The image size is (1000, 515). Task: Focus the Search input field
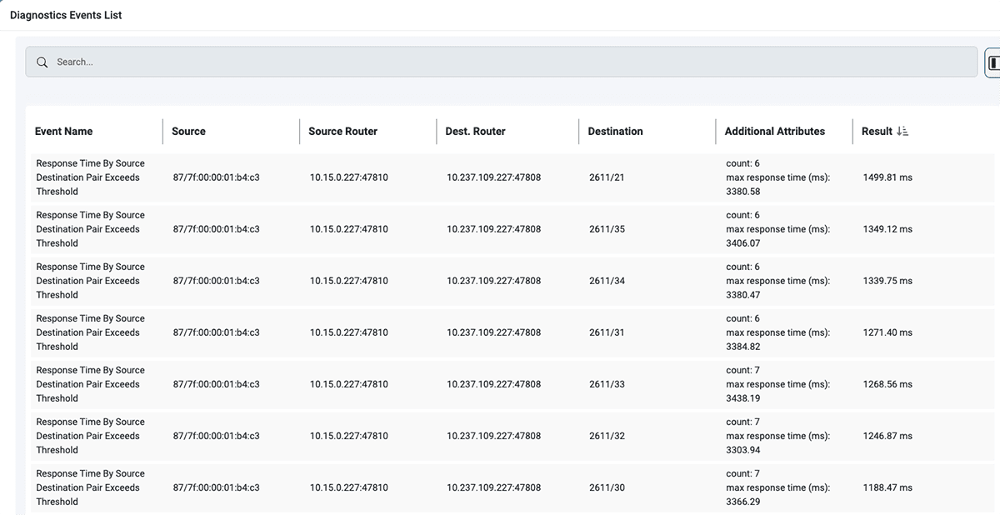click(x=501, y=62)
